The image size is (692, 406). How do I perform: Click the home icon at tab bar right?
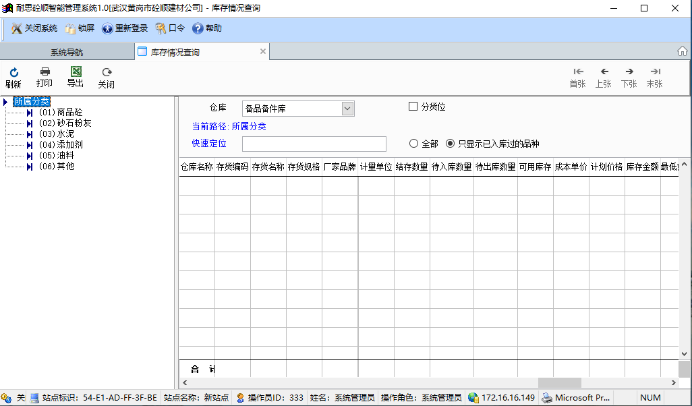[x=683, y=52]
